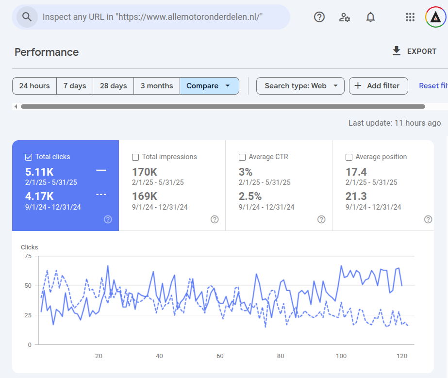Select the 28 days range

pos(113,86)
